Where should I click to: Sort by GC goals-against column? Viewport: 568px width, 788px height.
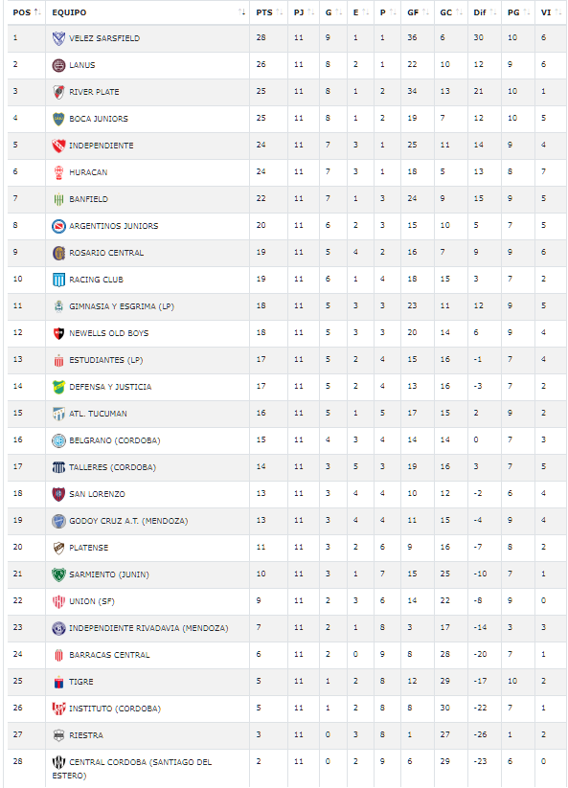click(451, 12)
